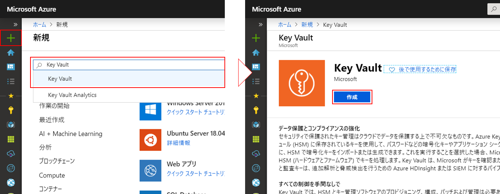Viewport: 500px width, 194px height.
Task: Open the 最近作成 category
Action: (52, 120)
